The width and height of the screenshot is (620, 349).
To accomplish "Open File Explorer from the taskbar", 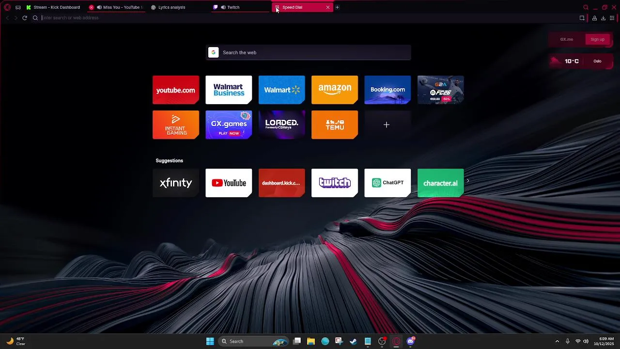I will click(x=311, y=341).
